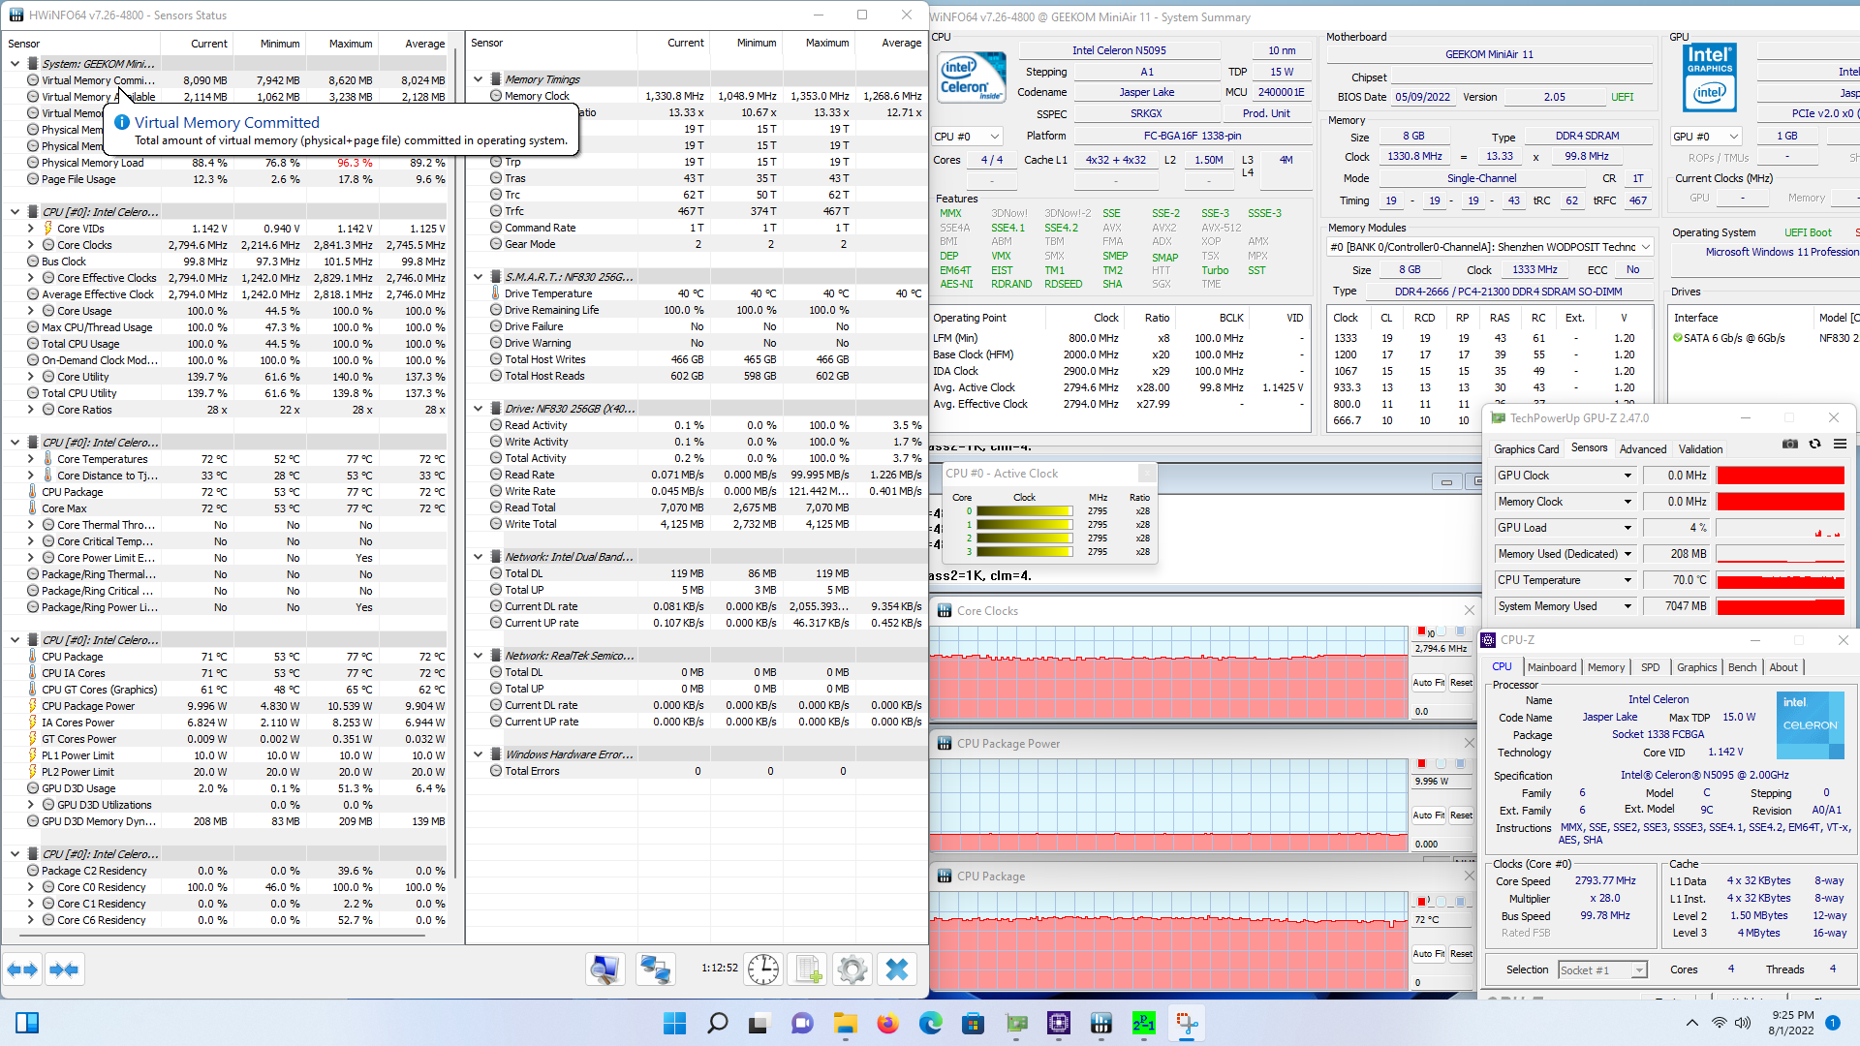Click the expand columns arrows button in HWiNFO toolbar
This screenshot has width=1860, height=1046.
coord(22,969)
